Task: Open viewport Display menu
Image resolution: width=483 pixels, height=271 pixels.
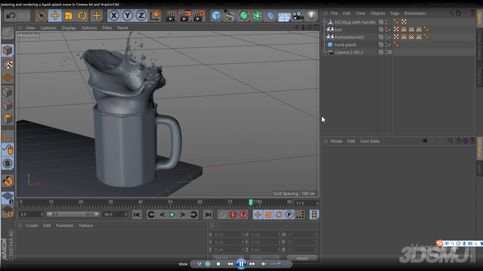Action: [x=69, y=28]
